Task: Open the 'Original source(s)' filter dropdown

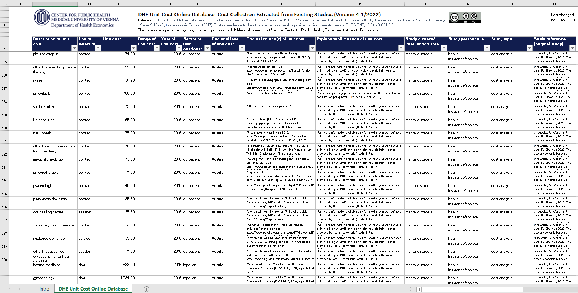Action: tap(312, 48)
